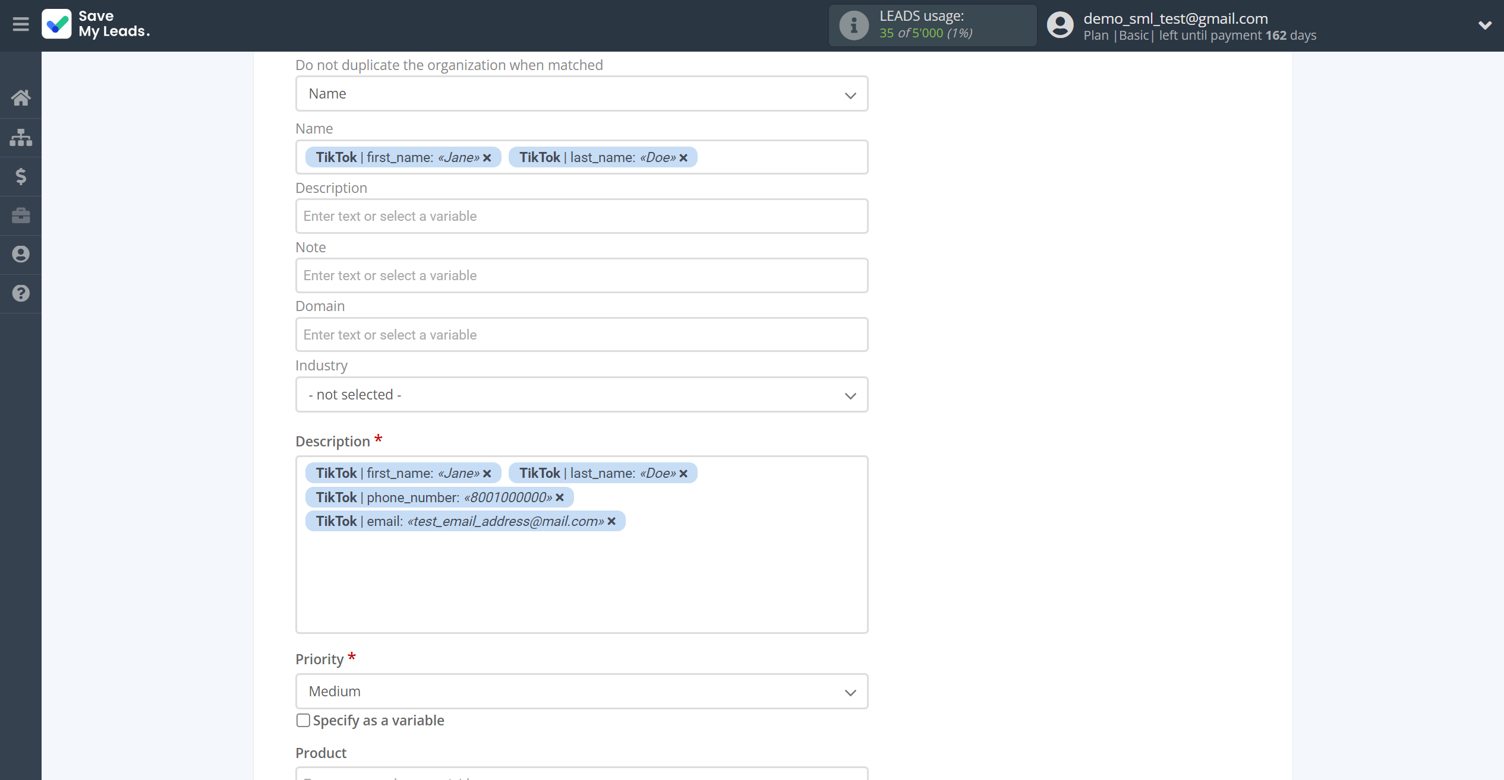Open the hamburger menu
1504x780 pixels.
(21, 24)
